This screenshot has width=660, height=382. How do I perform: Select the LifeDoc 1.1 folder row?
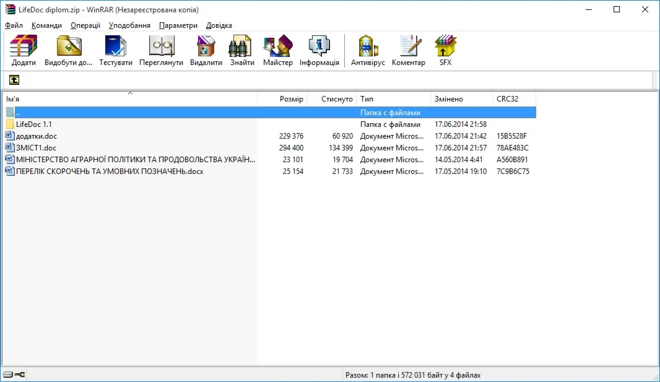click(269, 124)
